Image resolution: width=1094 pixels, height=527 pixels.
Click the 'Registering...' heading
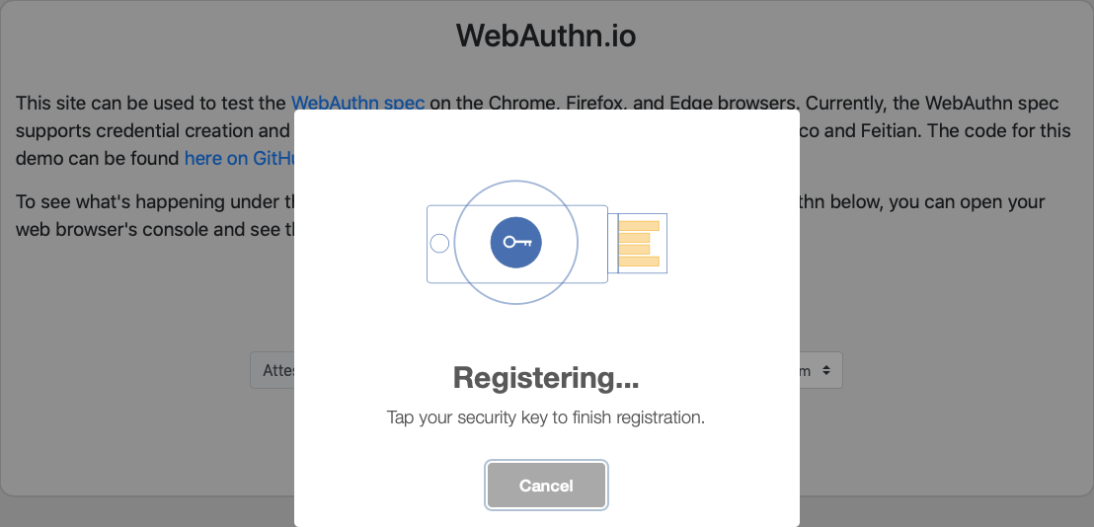546,378
